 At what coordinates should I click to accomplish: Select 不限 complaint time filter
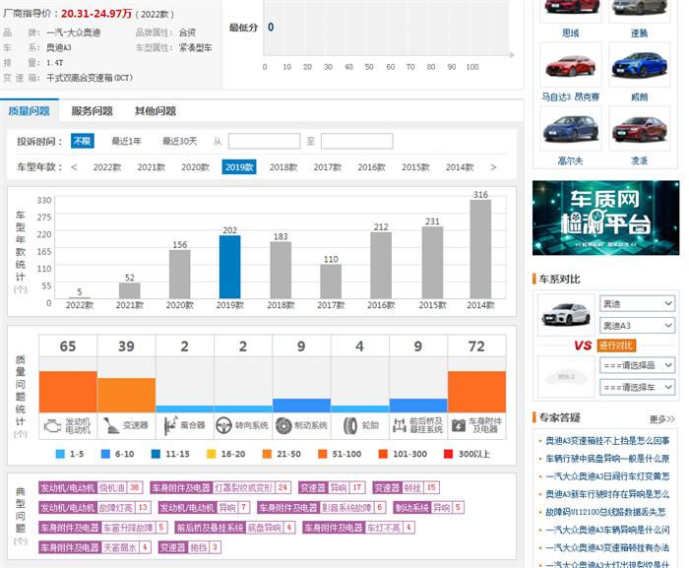click(82, 141)
